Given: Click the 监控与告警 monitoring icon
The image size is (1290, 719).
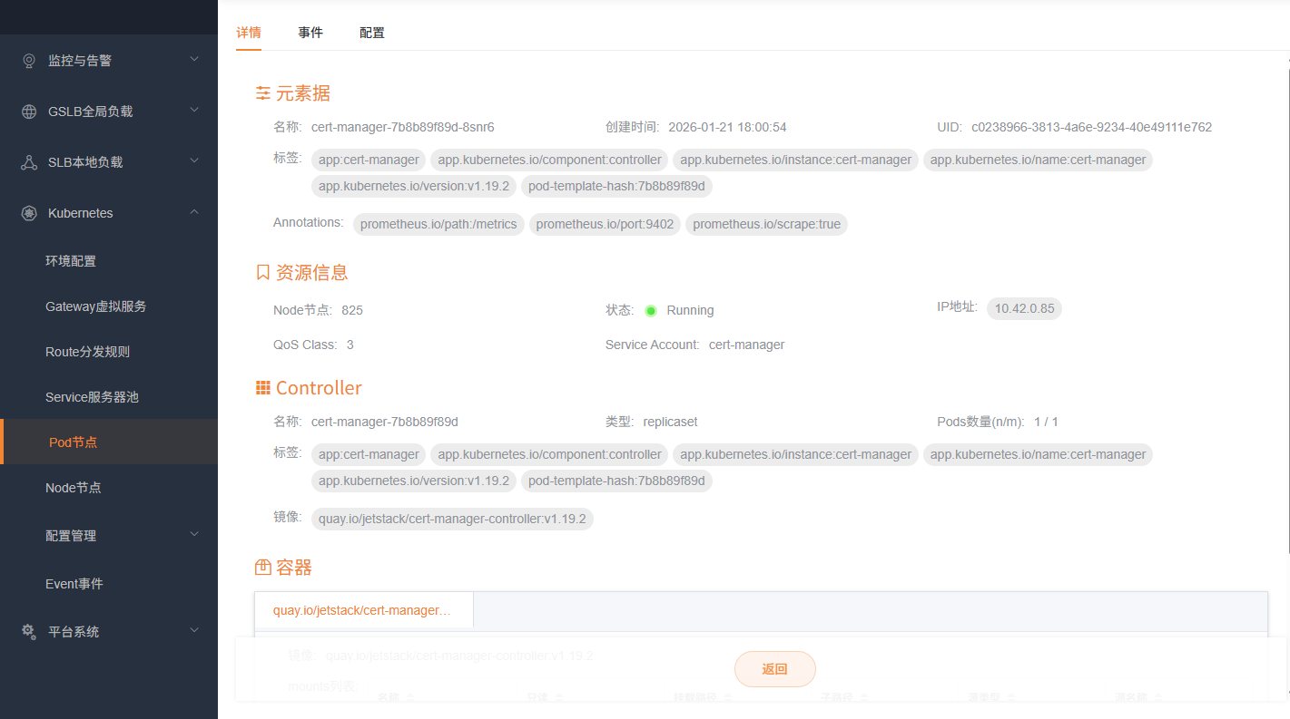Looking at the screenshot, I should [x=27, y=60].
